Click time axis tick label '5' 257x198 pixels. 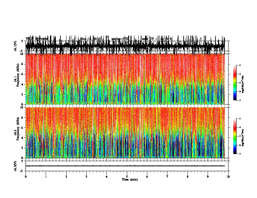[127, 177]
